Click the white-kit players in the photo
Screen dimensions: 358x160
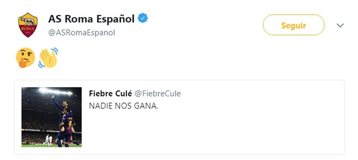pyautogui.click(x=48, y=139)
